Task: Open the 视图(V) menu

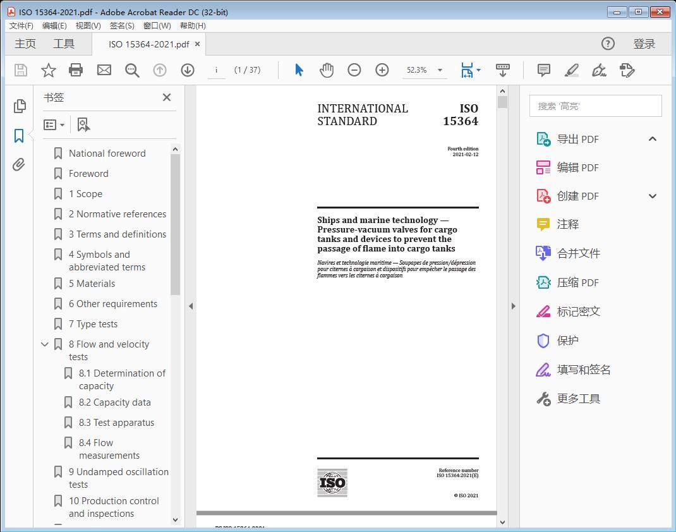Action: tap(88, 26)
